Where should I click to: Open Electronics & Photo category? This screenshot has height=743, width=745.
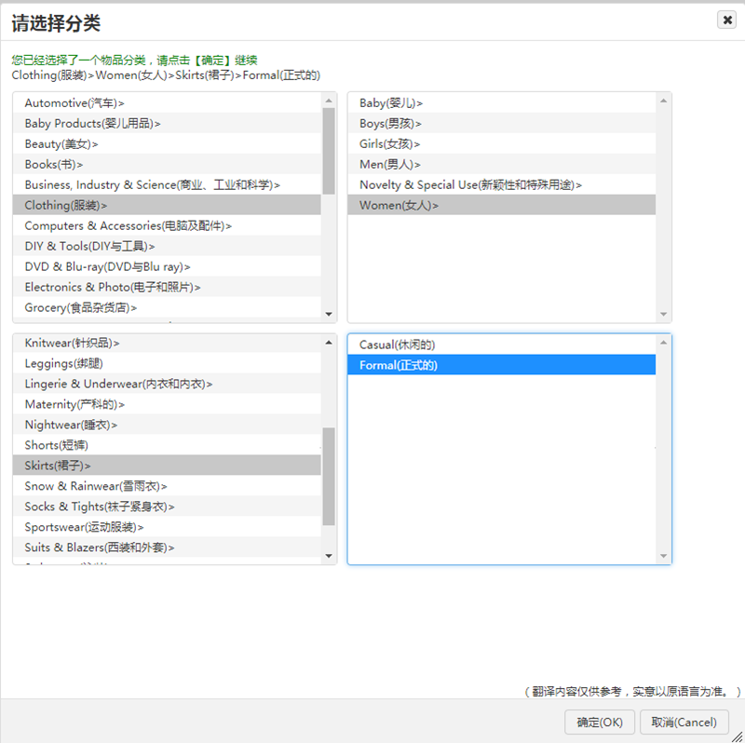click(x=112, y=287)
